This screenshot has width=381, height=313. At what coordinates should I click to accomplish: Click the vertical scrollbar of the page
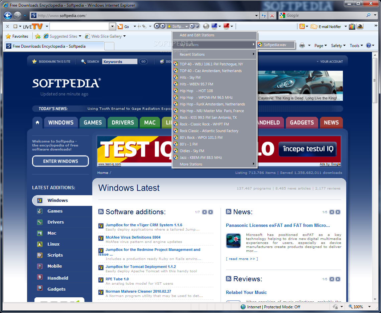(375, 80)
